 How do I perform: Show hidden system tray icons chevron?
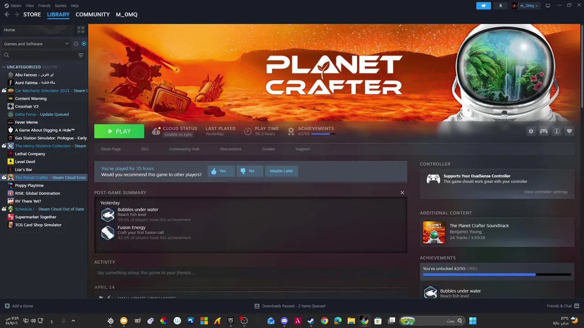tap(73, 321)
